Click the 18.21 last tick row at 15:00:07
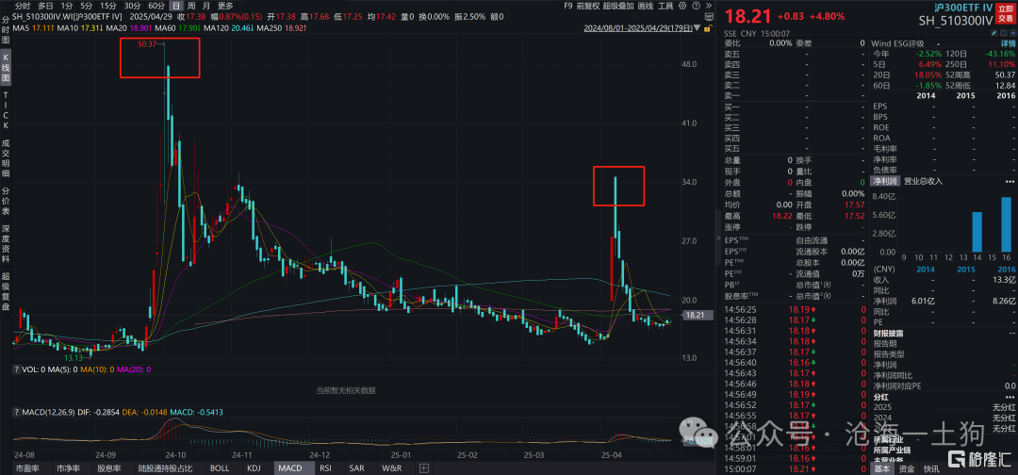The image size is (1018, 475). tap(796, 467)
